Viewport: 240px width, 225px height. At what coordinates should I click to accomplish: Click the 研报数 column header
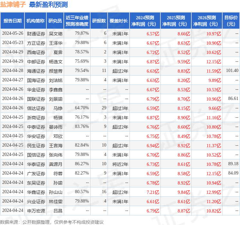pyautogui.click(x=99, y=21)
